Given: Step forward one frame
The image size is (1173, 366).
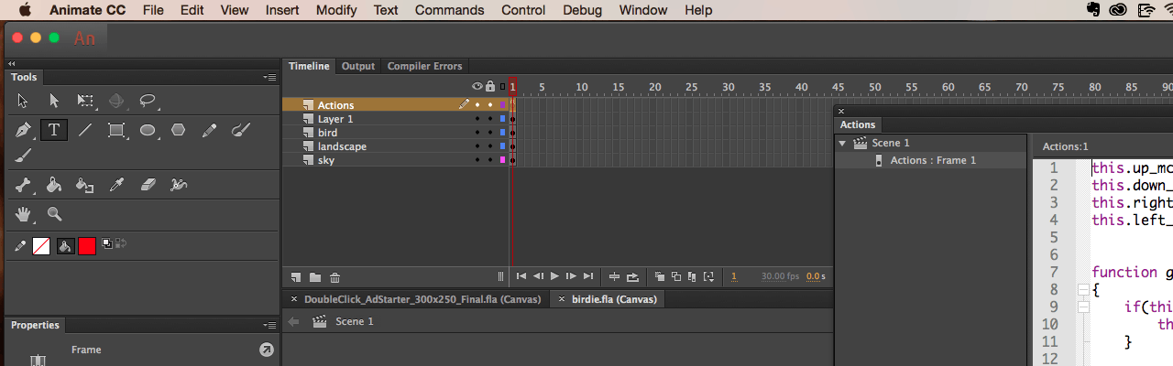Looking at the screenshot, I should click(x=571, y=276).
